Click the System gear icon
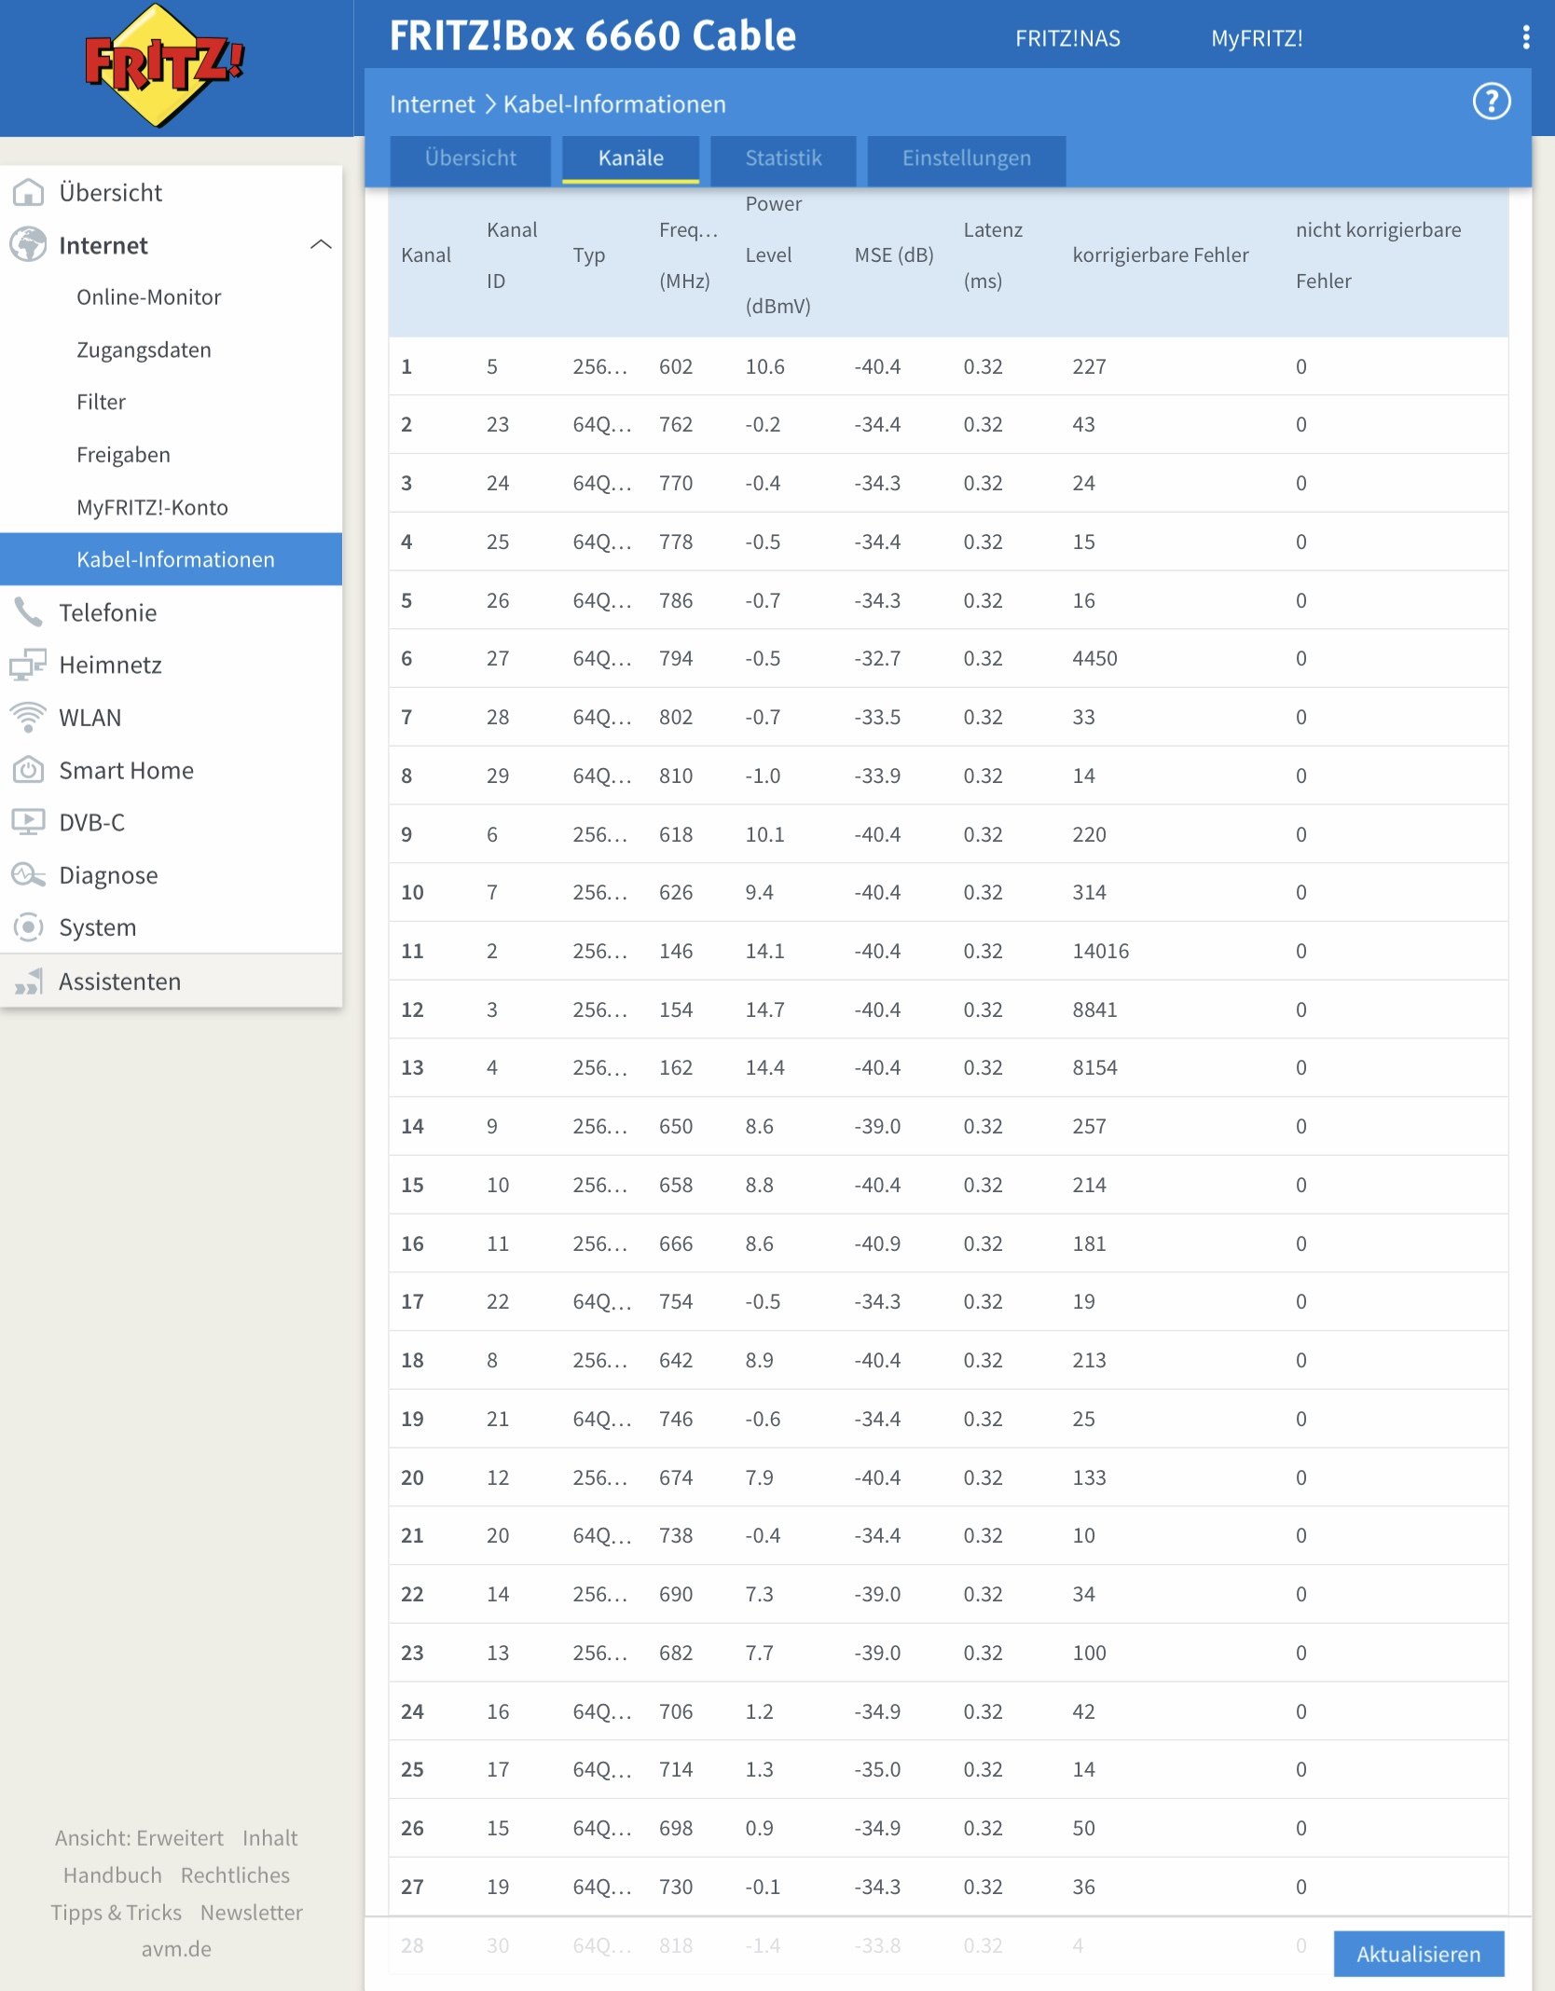 [28, 927]
